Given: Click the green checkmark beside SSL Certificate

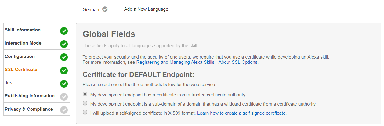Looking at the screenshot, I should coord(64,70).
